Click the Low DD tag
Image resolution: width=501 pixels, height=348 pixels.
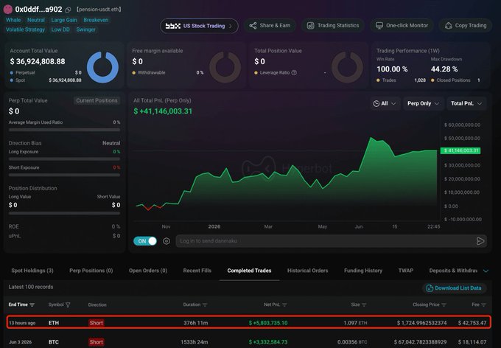coord(60,29)
